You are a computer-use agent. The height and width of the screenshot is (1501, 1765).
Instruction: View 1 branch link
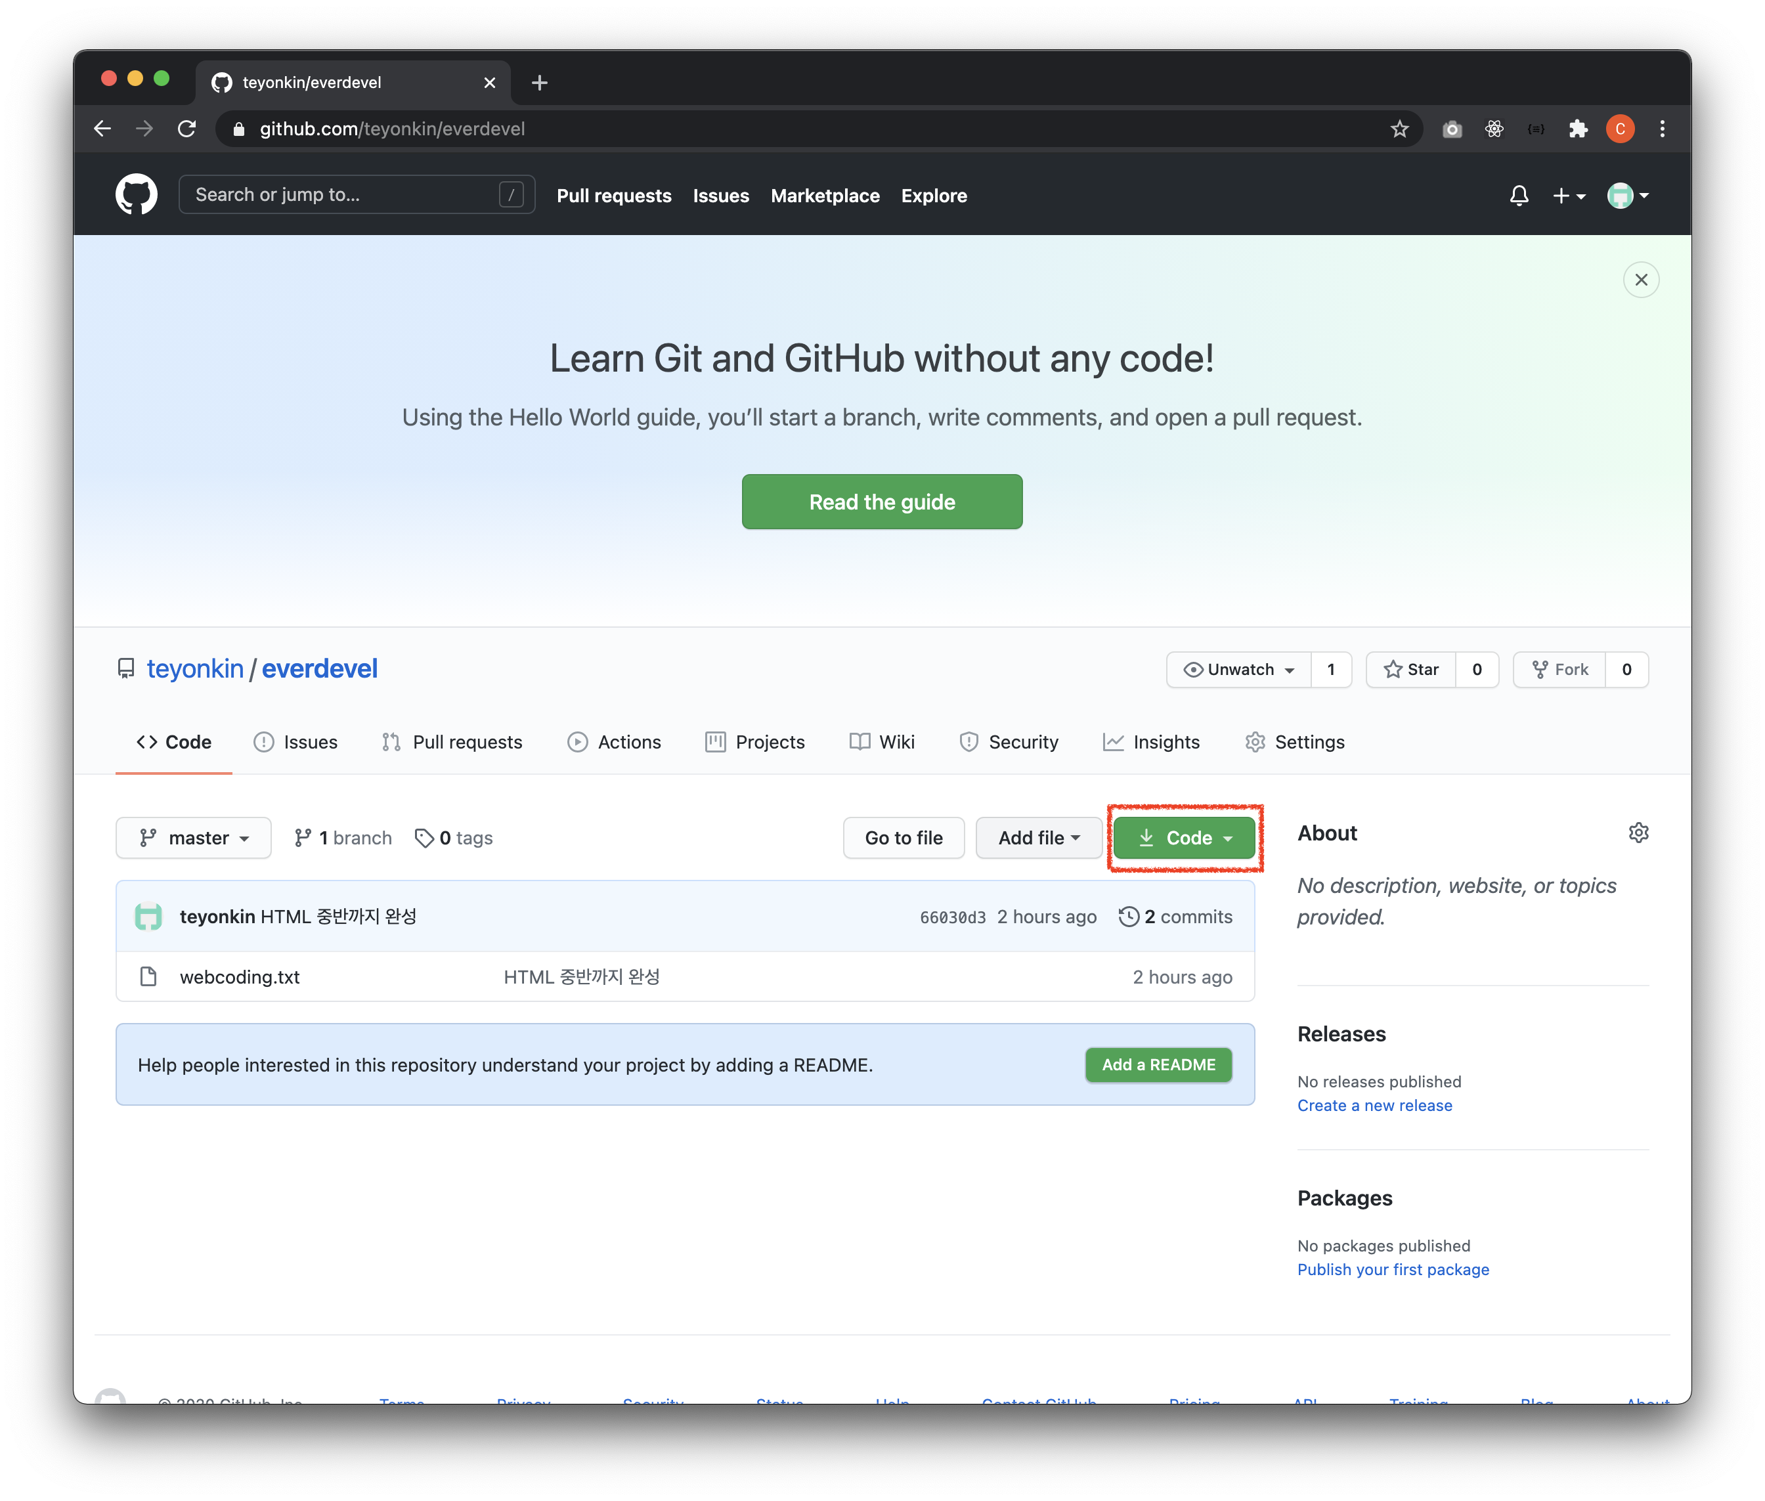tap(342, 838)
